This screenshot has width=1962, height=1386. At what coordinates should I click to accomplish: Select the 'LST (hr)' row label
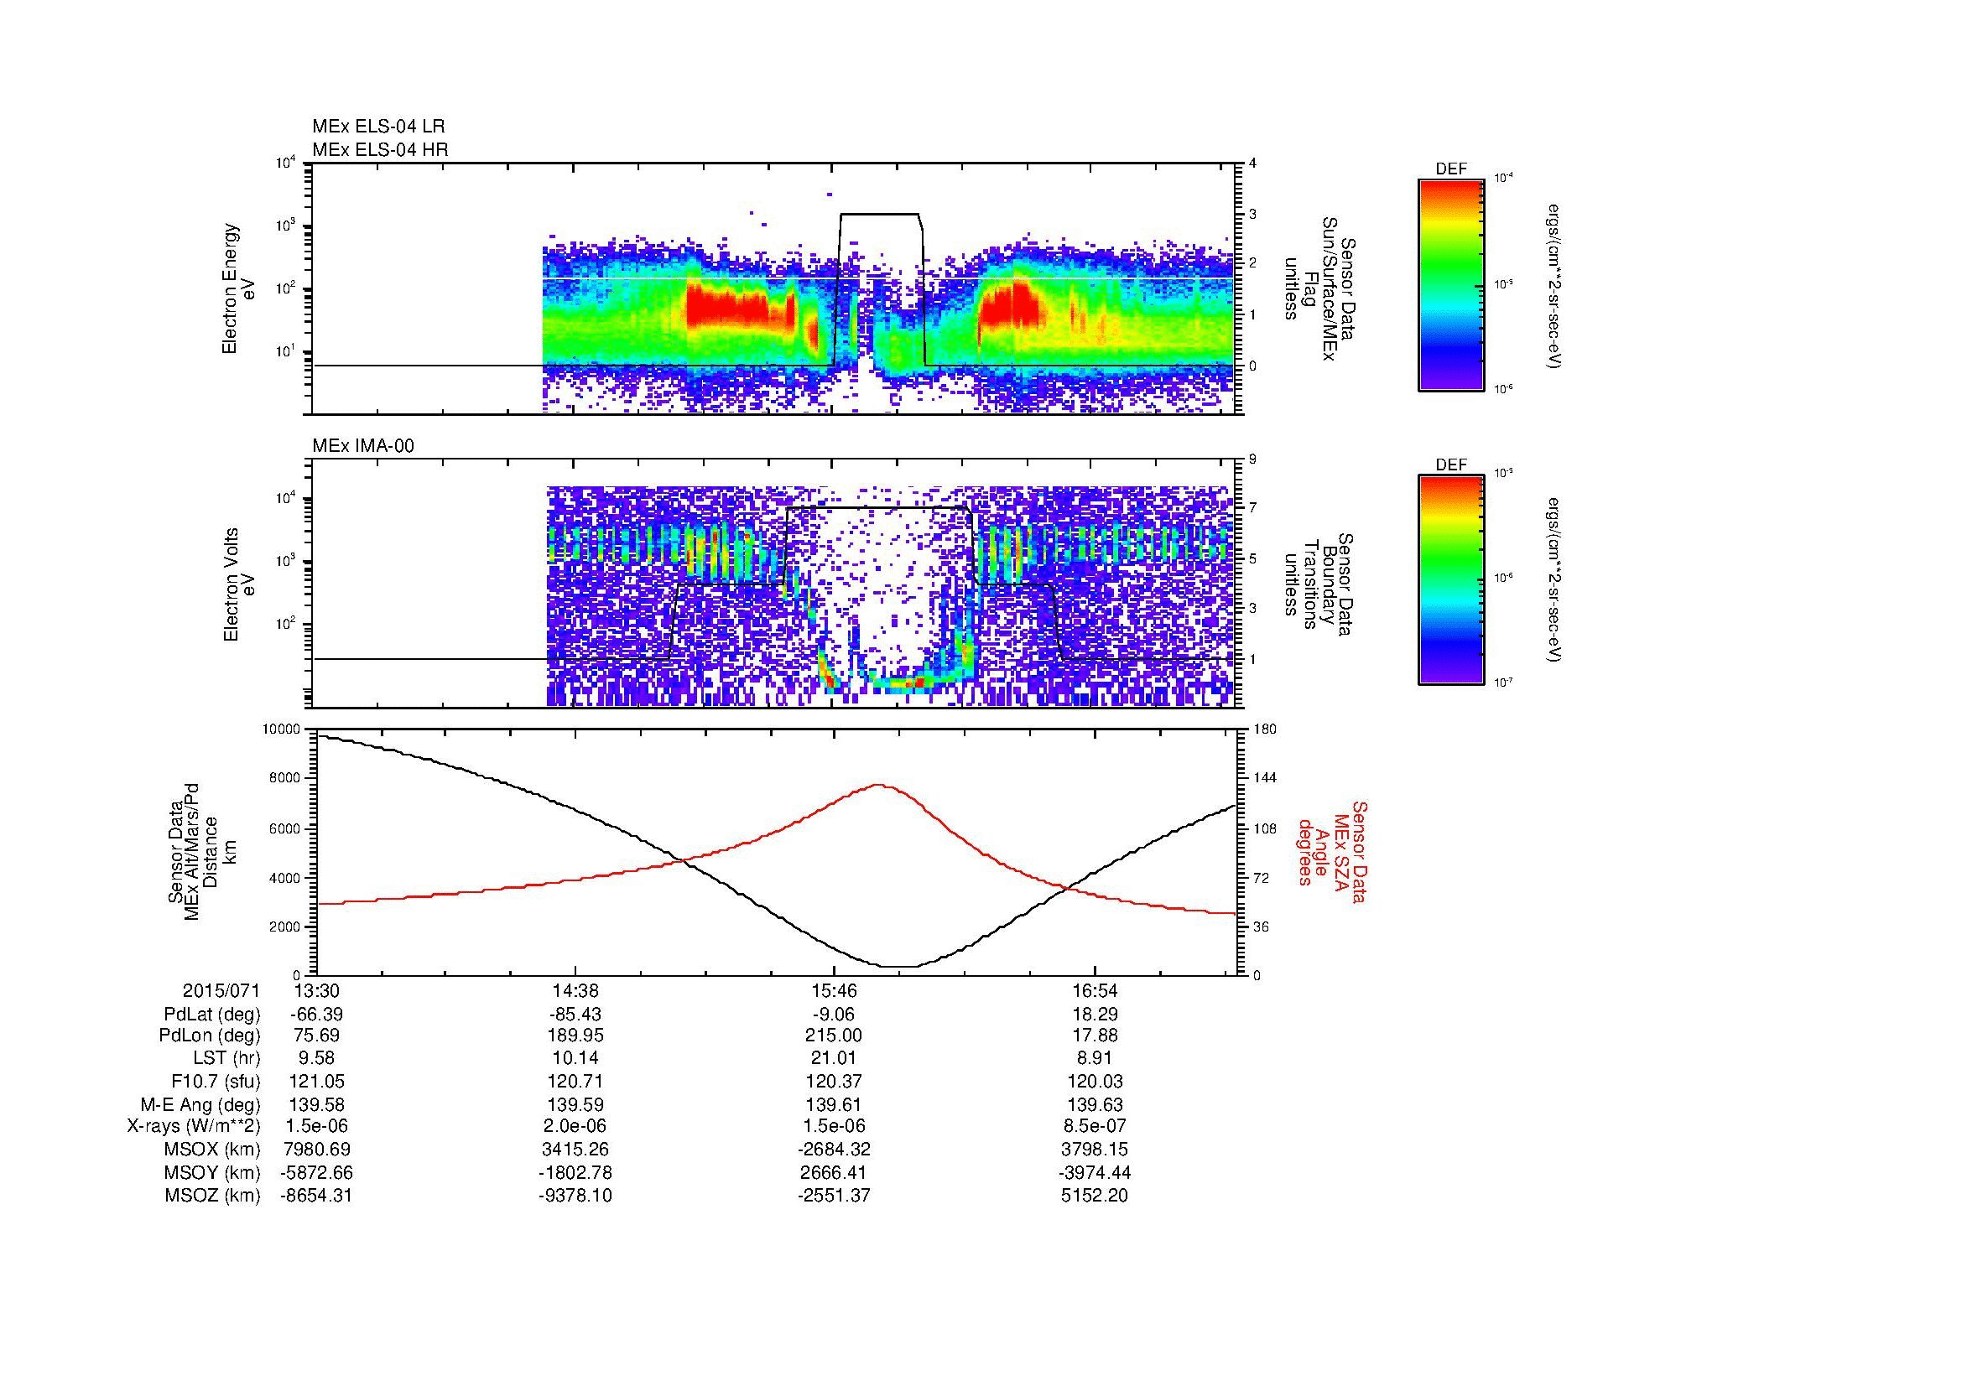tap(226, 1059)
